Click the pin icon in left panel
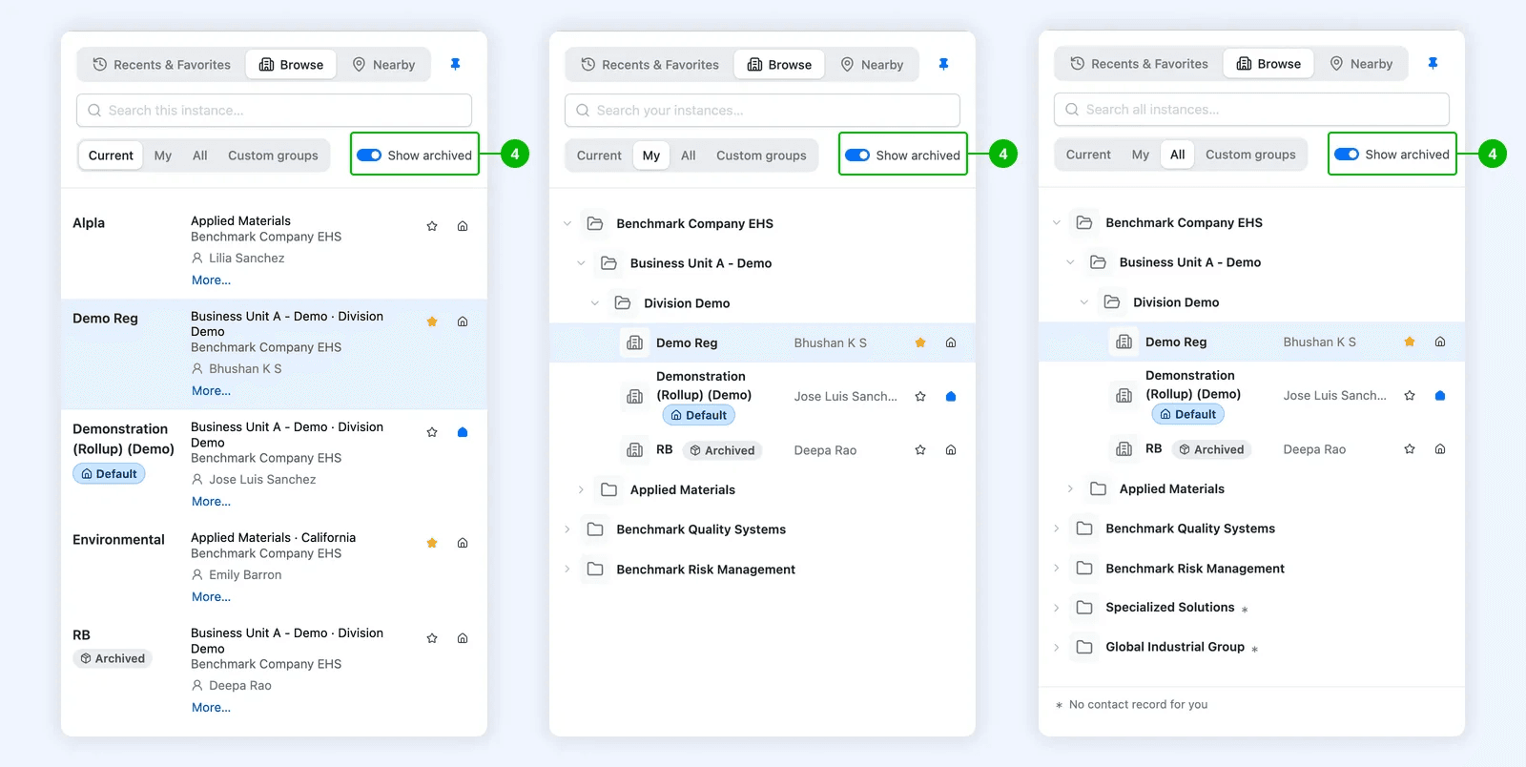The height and width of the screenshot is (767, 1526). [455, 64]
